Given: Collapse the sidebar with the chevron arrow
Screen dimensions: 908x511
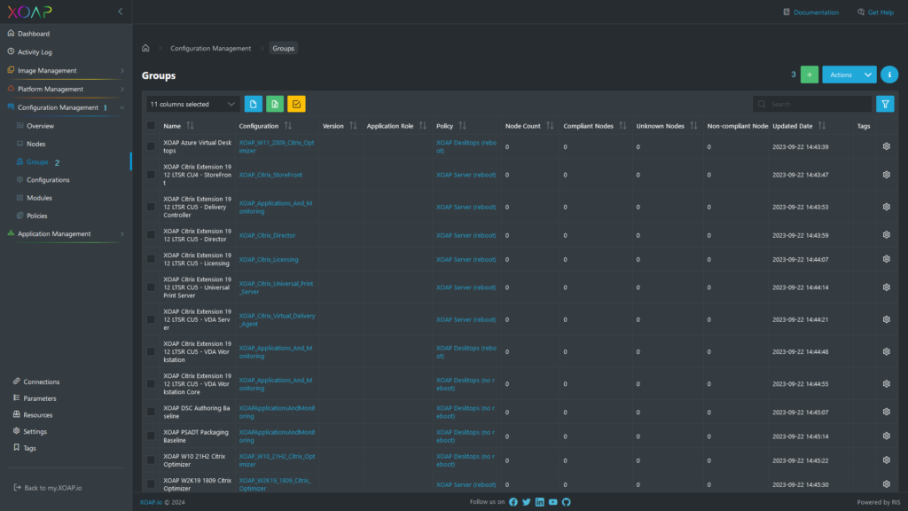Looking at the screenshot, I should [x=121, y=12].
